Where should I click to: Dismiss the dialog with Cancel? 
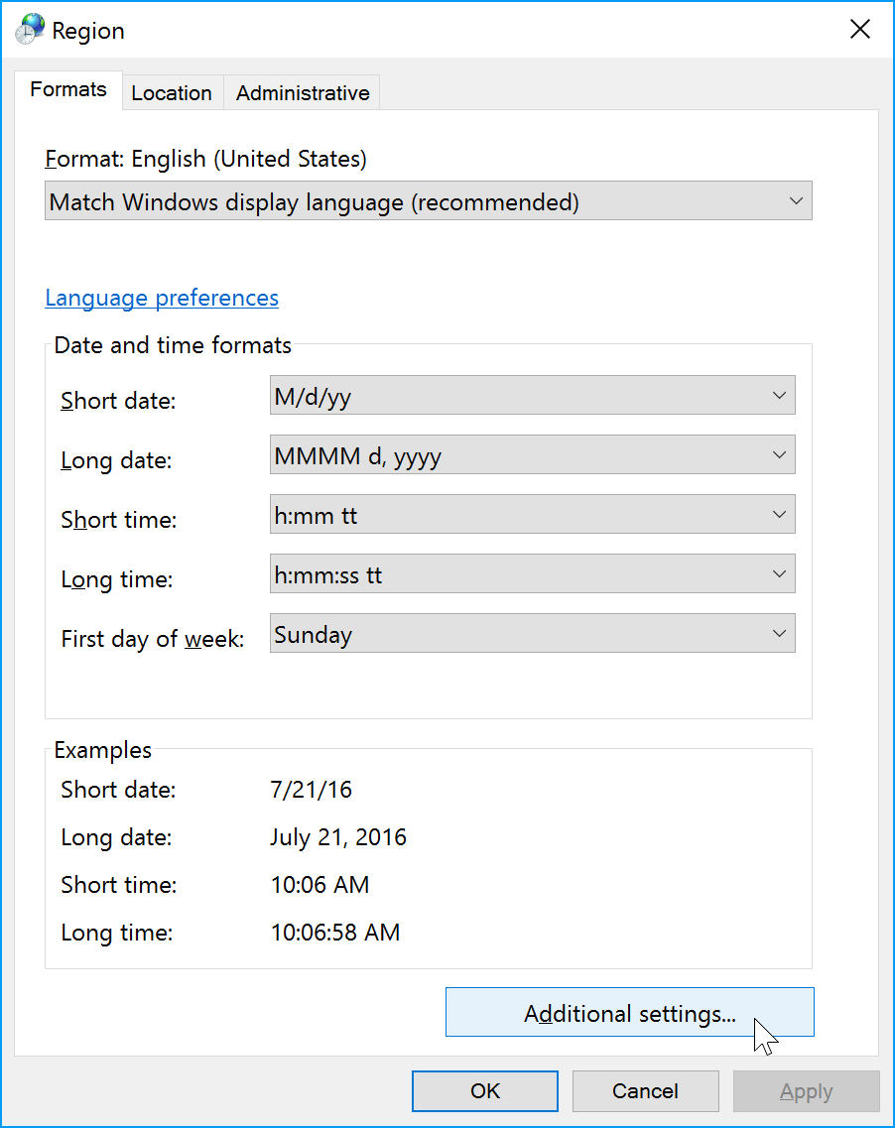pyautogui.click(x=645, y=1090)
